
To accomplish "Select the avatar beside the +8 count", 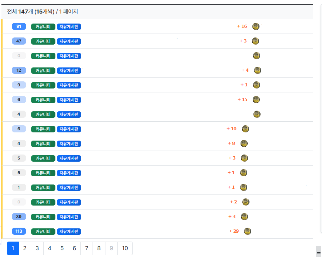I will [244, 143].
